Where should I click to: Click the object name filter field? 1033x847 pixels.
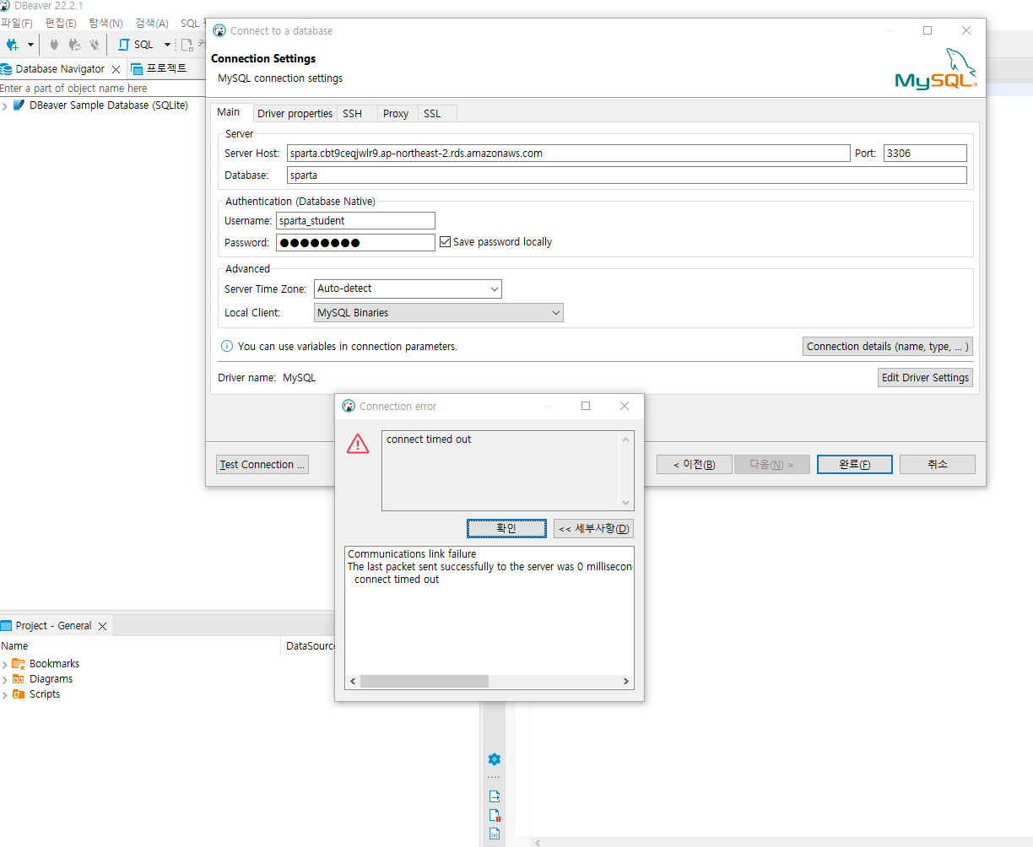click(101, 89)
